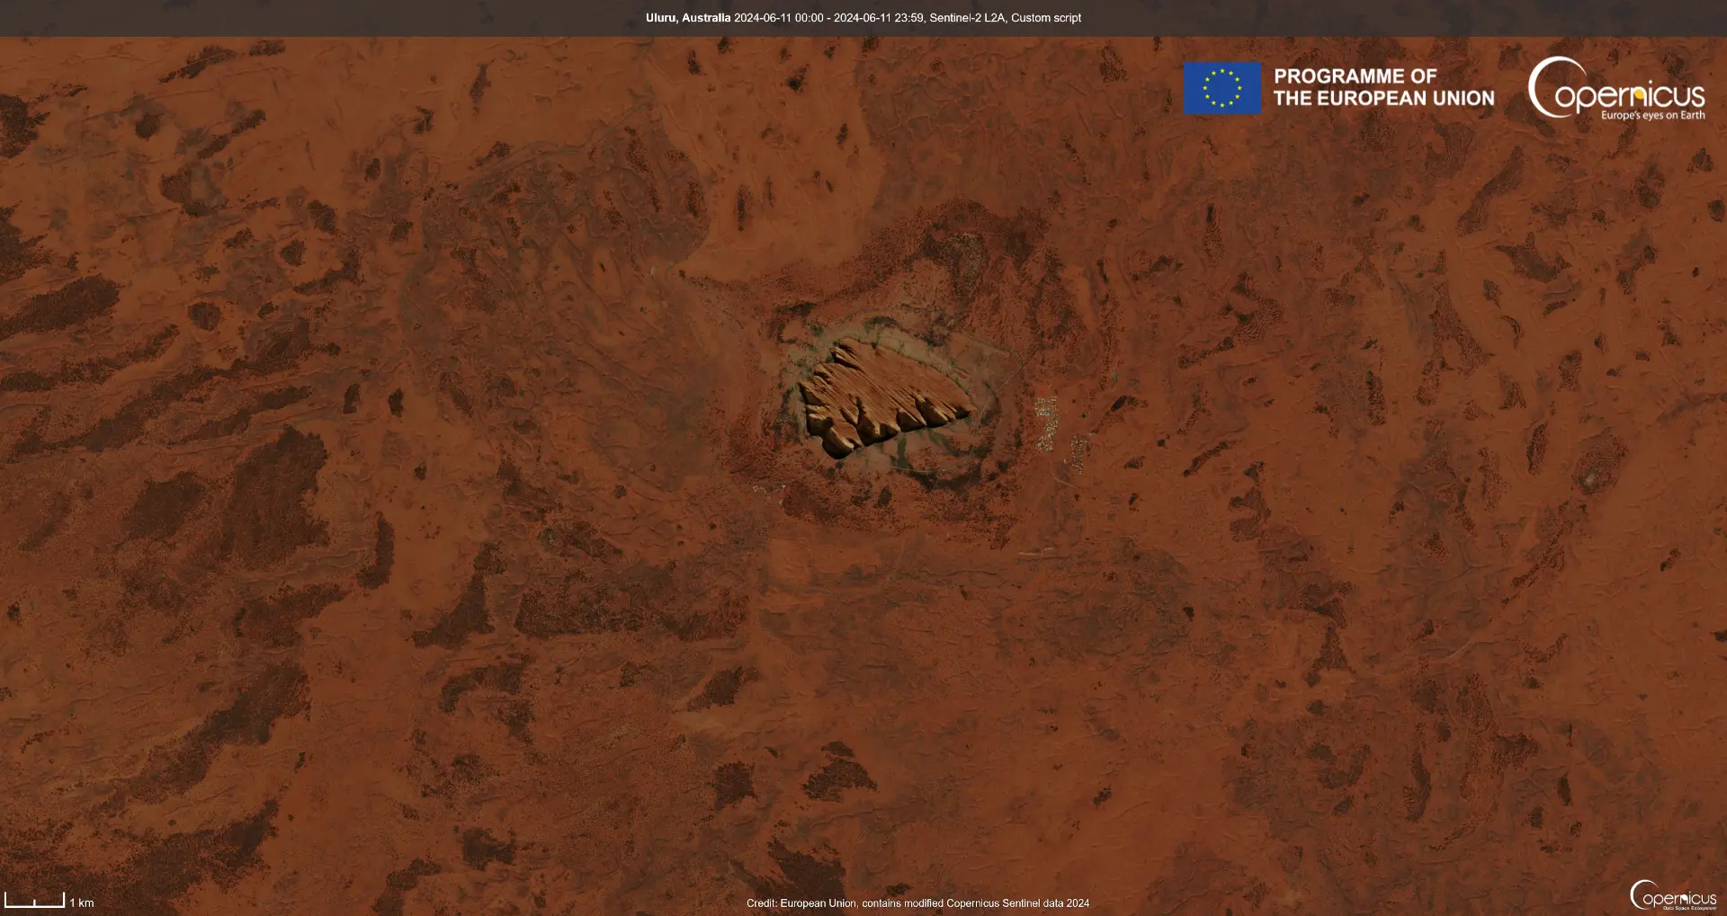1727x916 pixels.
Task: Select the 'PROGRAMME OF THE EUROPEAN UNION' text
Action: click(1383, 87)
